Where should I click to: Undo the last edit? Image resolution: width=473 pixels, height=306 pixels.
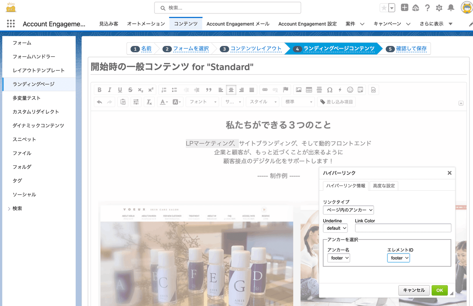tap(99, 102)
